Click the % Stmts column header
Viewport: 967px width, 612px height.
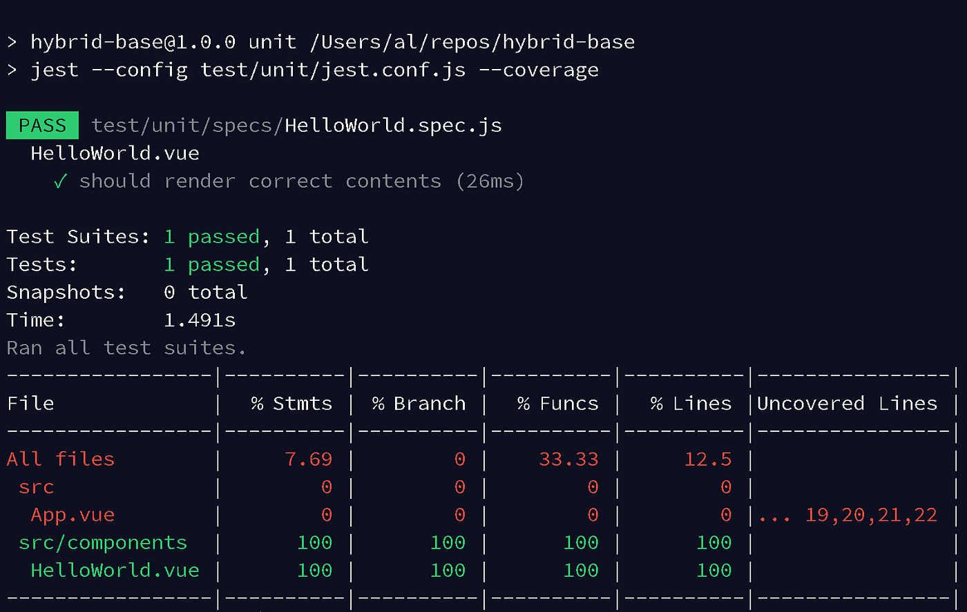[291, 404]
